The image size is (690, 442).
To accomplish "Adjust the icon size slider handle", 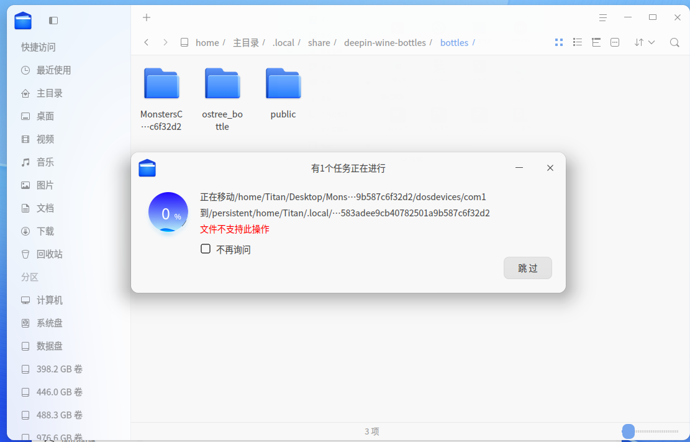I will 629,431.
